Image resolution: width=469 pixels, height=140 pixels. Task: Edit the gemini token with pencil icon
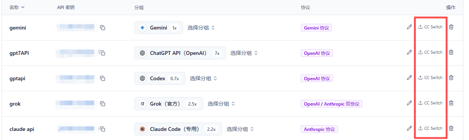[409, 27]
